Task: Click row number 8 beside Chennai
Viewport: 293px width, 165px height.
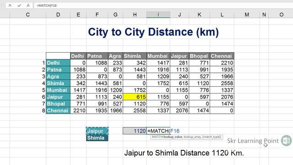Action: point(43,110)
